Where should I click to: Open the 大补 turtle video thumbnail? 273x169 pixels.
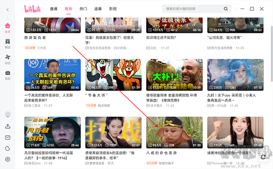click(174, 75)
